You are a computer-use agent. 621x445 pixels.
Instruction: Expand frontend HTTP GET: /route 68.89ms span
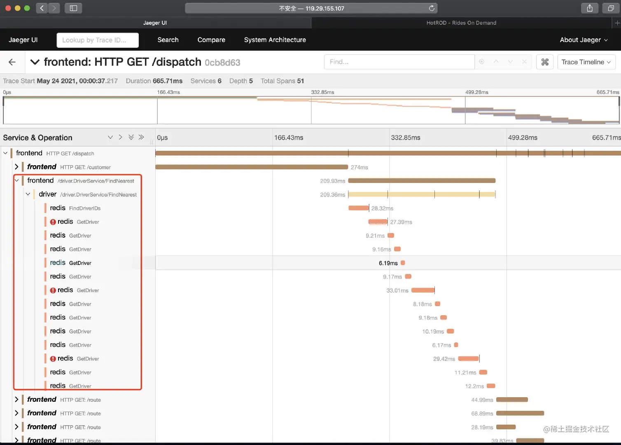16,413
